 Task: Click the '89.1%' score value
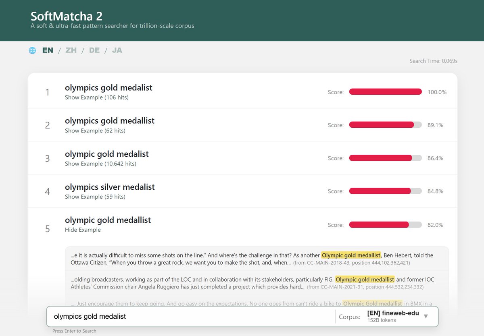pyautogui.click(x=435, y=125)
